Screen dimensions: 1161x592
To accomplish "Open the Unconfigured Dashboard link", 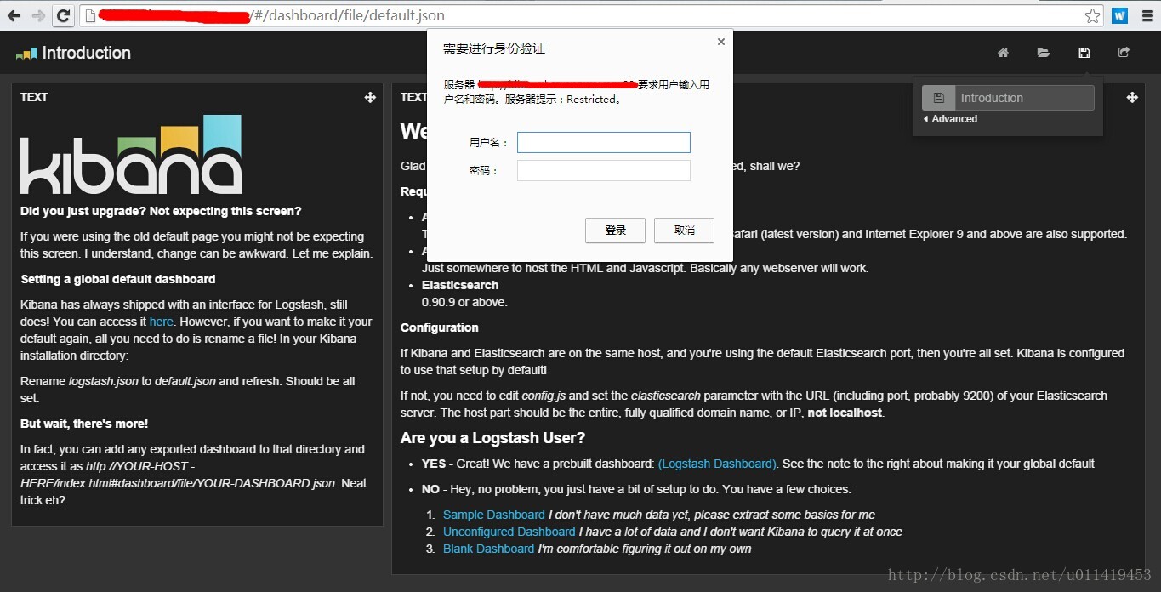I will [509, 532].
